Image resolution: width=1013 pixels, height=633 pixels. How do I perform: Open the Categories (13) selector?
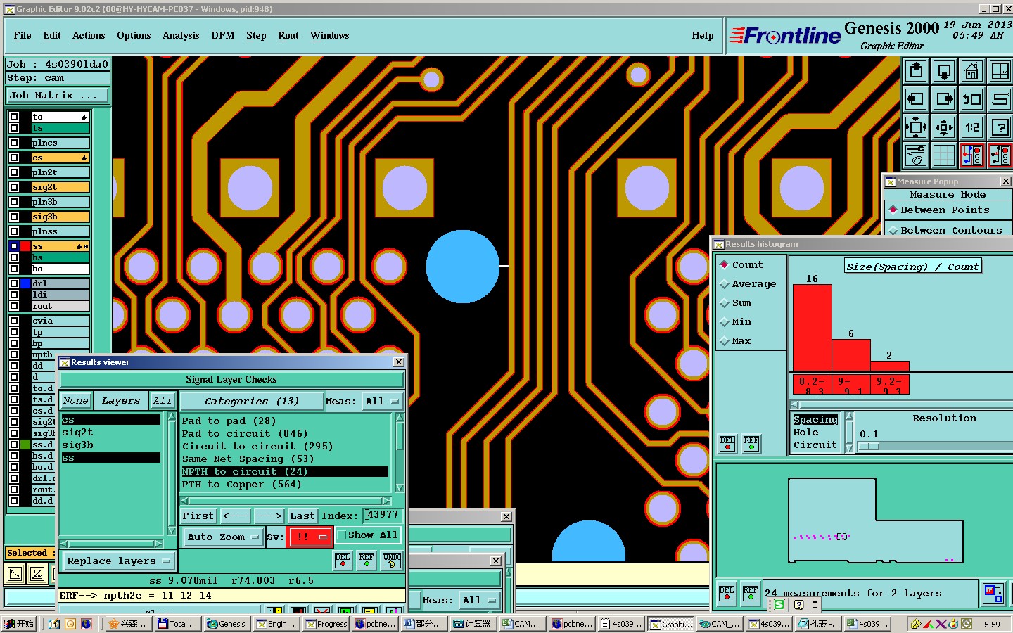click(252, 401)
